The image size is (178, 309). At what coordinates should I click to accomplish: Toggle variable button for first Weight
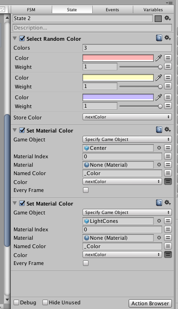coord(168,66)
